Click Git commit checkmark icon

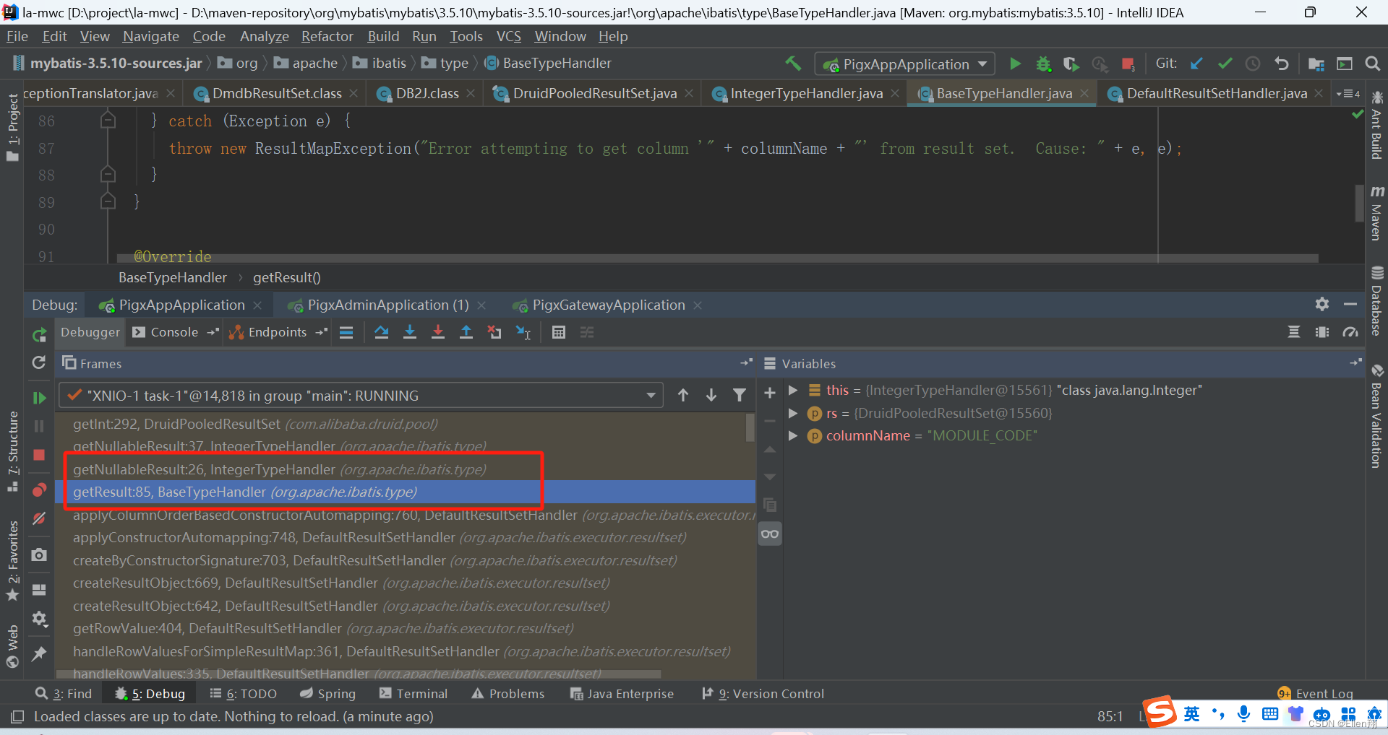pos(1225,64)
